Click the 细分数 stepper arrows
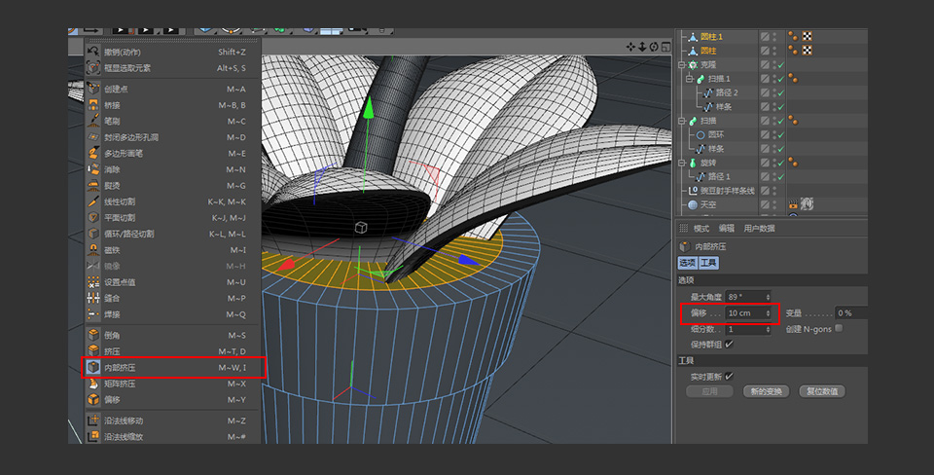 [x=768, y=329]
